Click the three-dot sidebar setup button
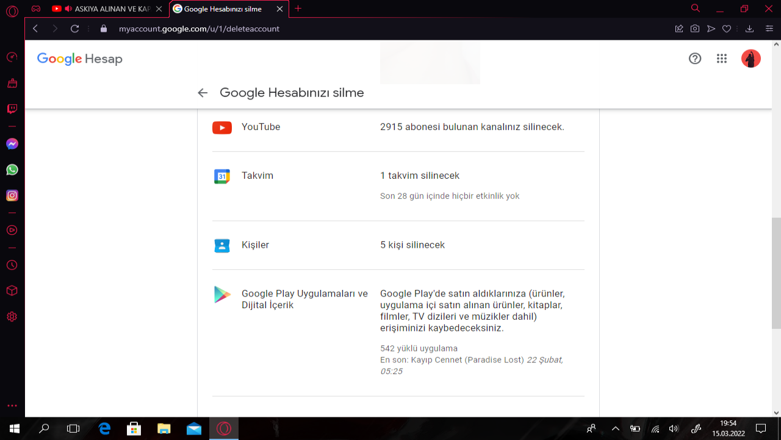 point(12,406)
